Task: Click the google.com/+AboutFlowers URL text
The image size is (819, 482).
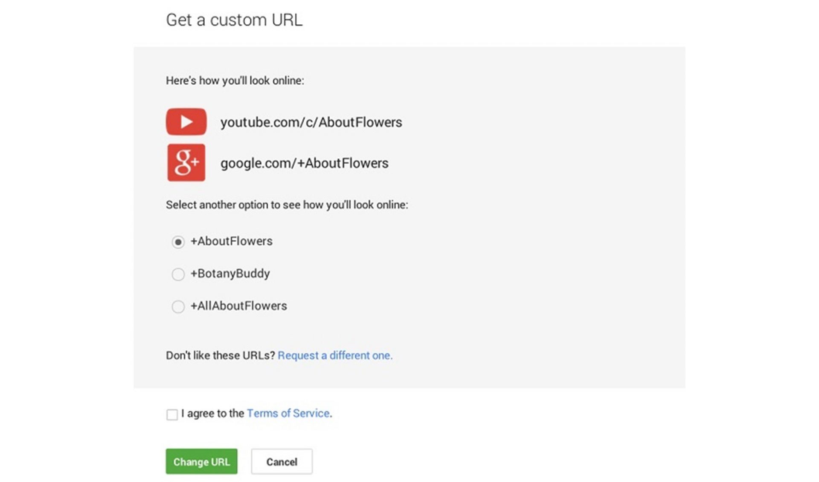Action: click(305, 163)
